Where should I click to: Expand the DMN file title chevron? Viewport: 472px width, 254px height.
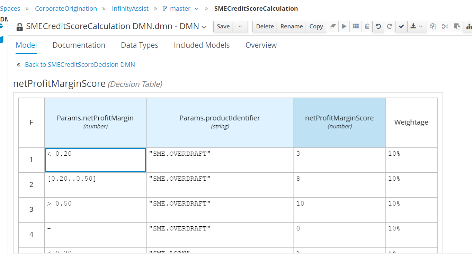[x=204, y=27]
